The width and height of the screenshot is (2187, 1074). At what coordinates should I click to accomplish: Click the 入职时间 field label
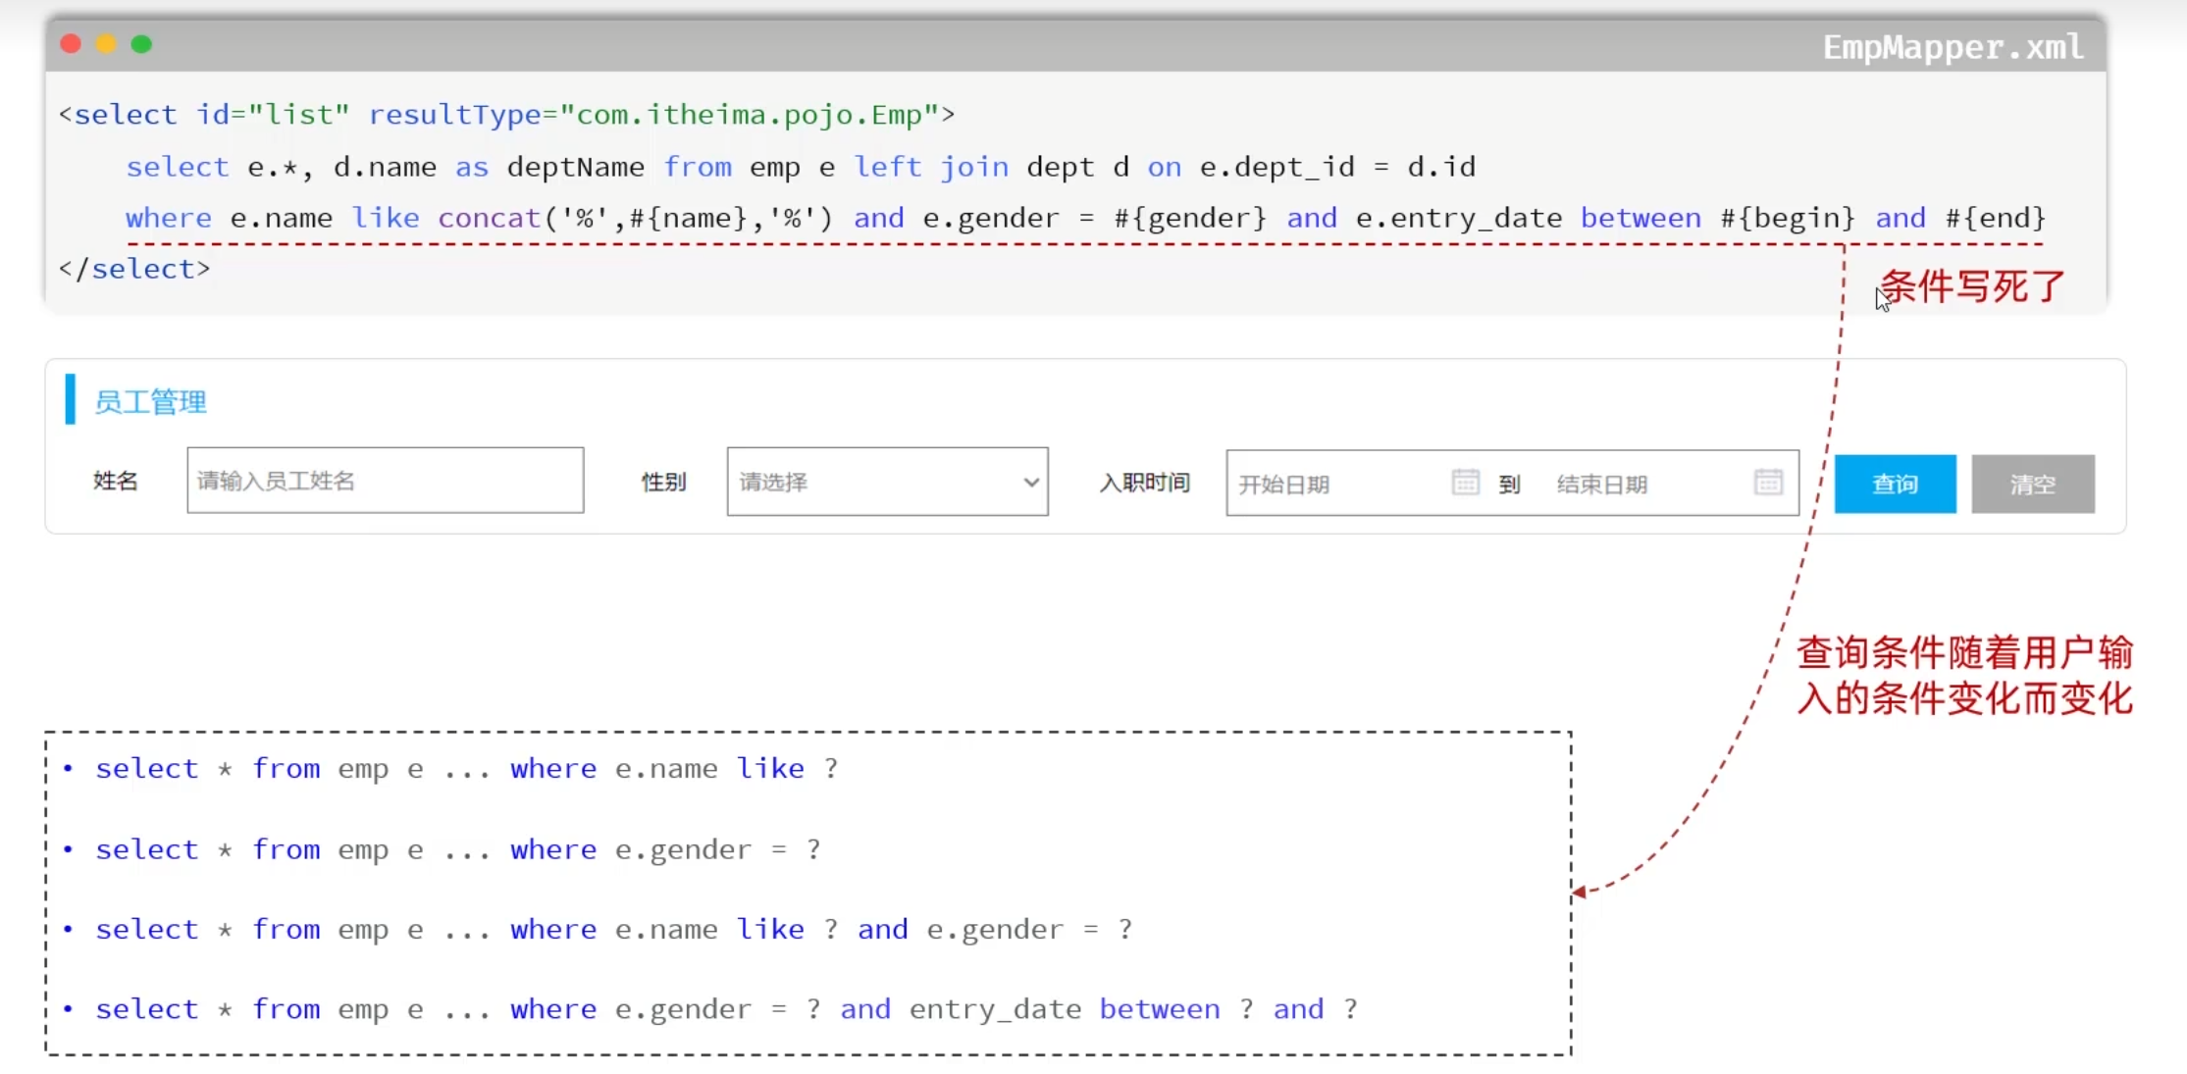[x=1144, y=483]
